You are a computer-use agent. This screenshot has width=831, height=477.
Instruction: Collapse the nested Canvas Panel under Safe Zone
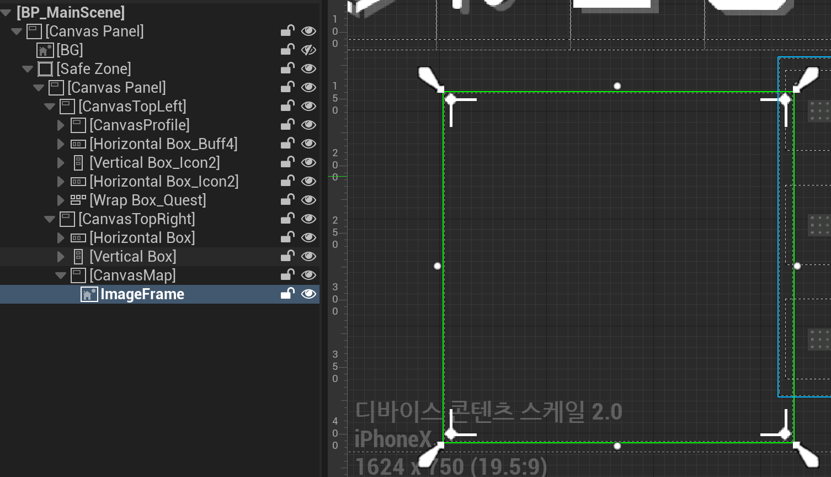point(39,88)
